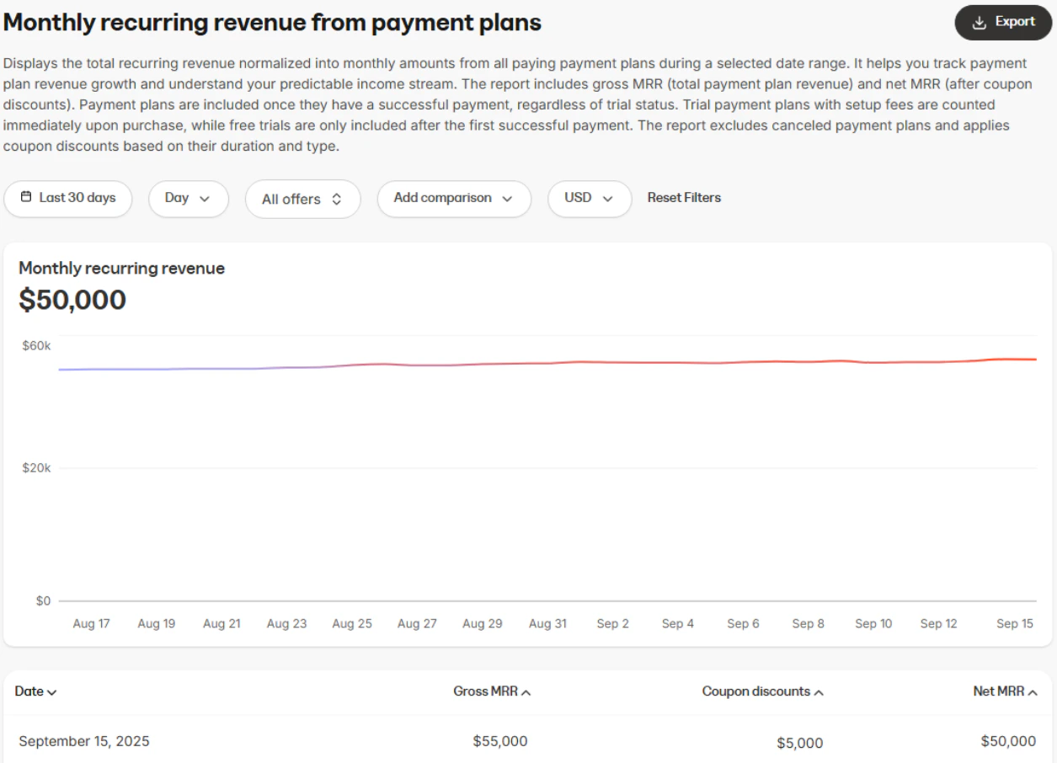
Task: Open the Last 30 days date range picker
Action: (67, 199)
